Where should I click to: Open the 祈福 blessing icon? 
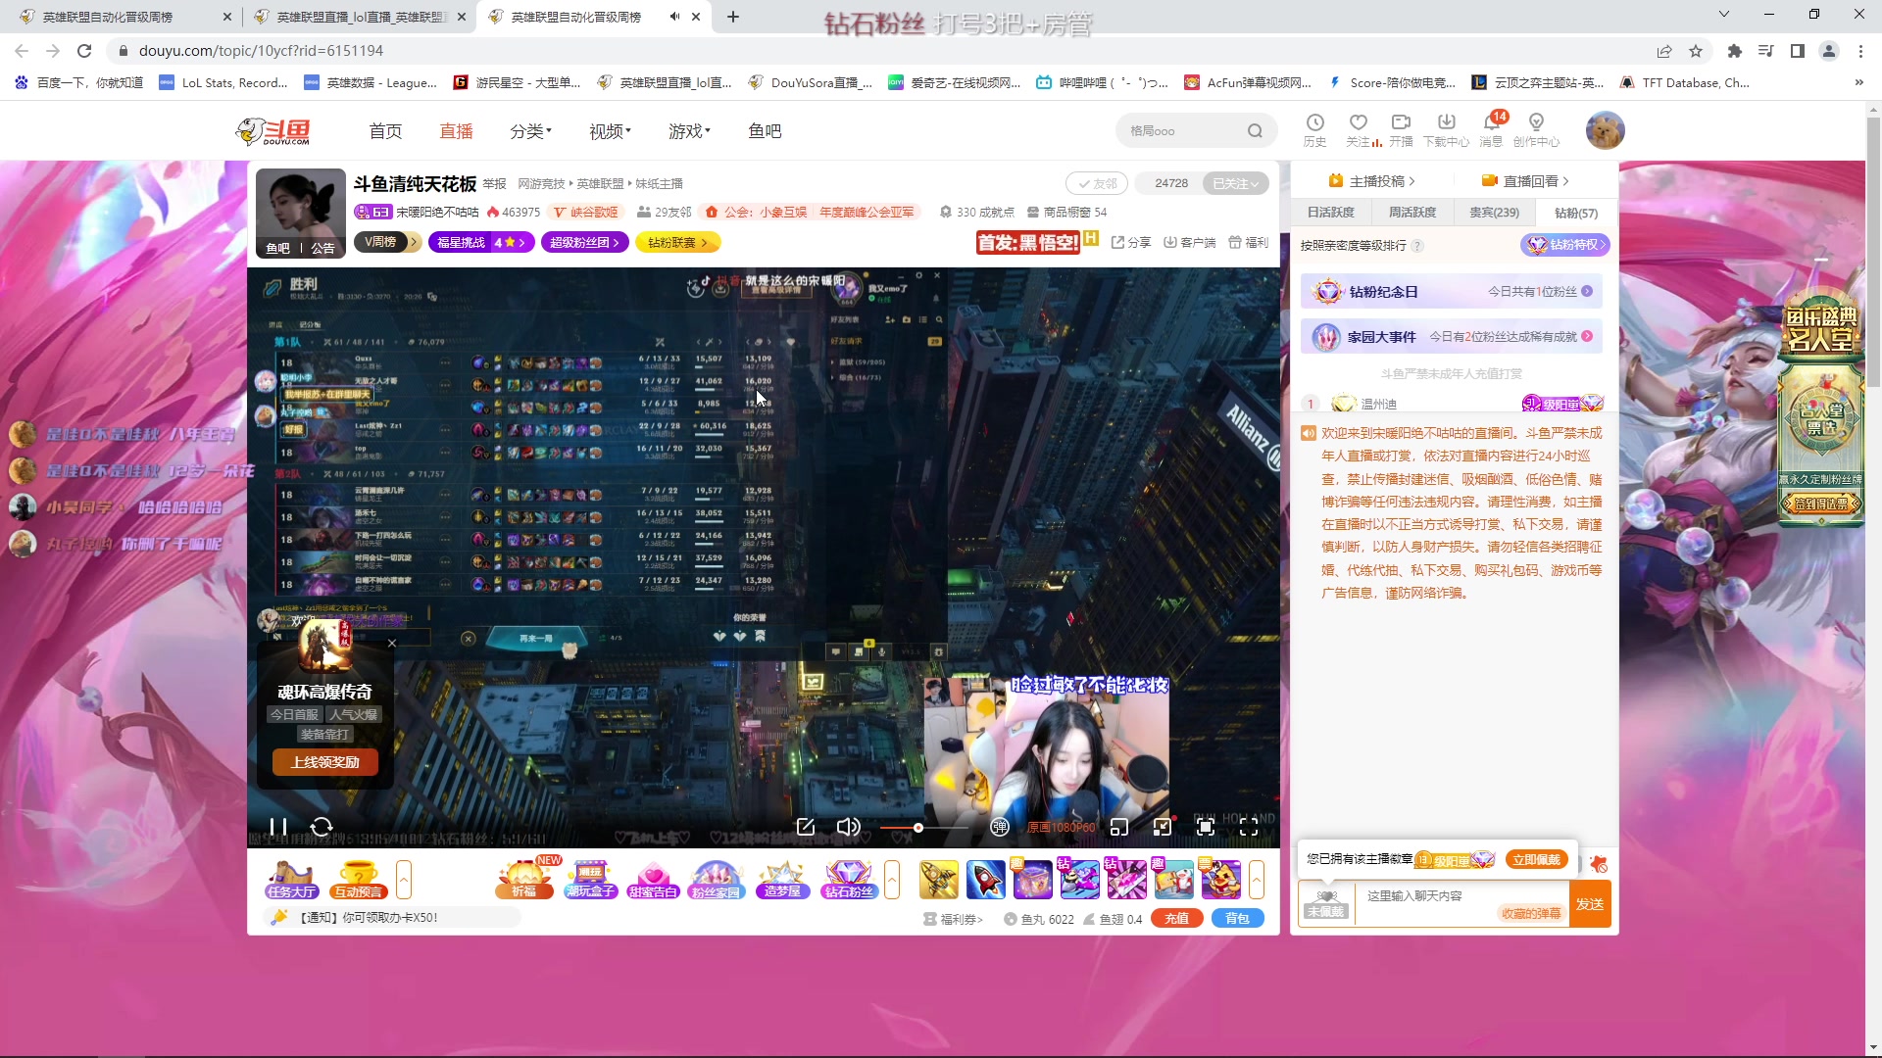coord(524,879)
